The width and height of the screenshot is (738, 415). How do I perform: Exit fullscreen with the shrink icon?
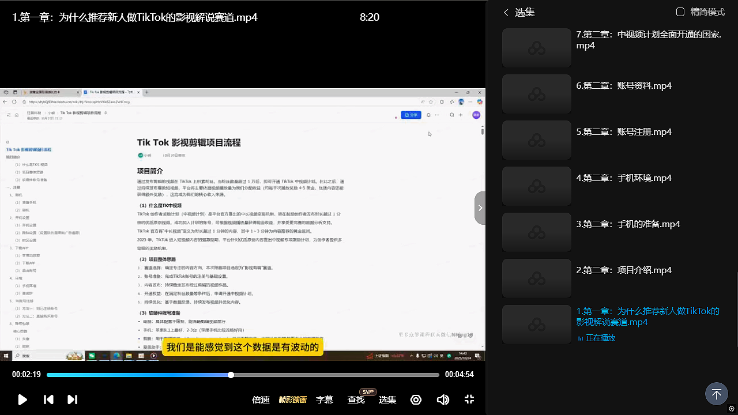pos(469,399)
